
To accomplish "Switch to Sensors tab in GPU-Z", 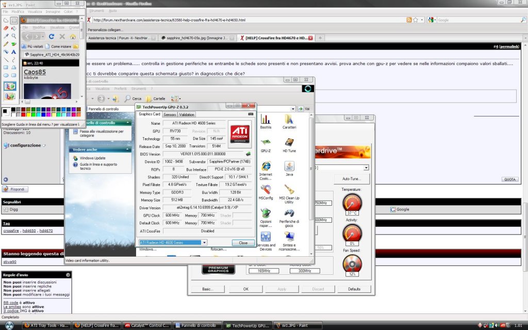I will tap(169, 114).
